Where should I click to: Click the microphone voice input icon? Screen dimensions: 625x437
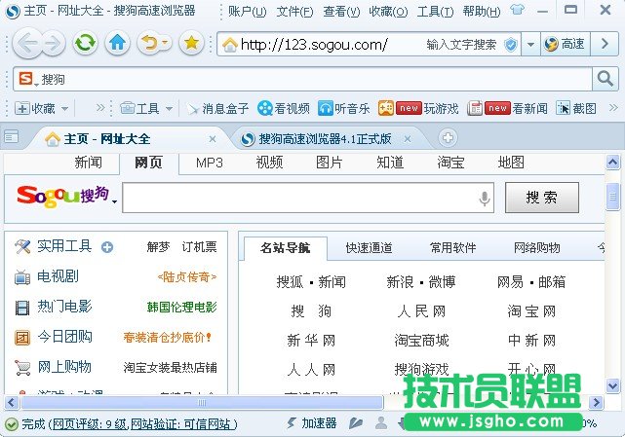(484, 199)
